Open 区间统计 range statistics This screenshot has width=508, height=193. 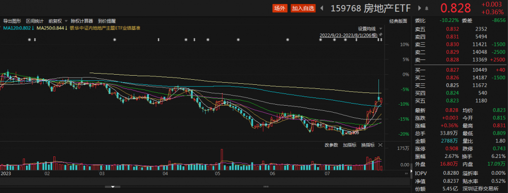35,21
